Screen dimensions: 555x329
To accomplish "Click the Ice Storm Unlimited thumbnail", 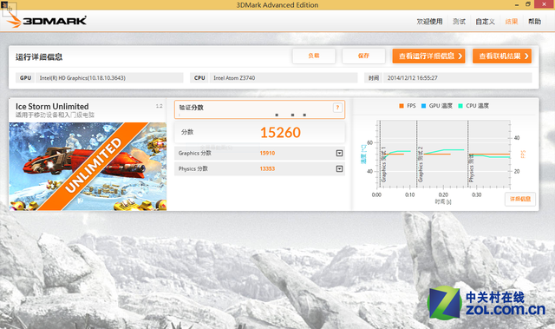I will click(x=88, y=167).
